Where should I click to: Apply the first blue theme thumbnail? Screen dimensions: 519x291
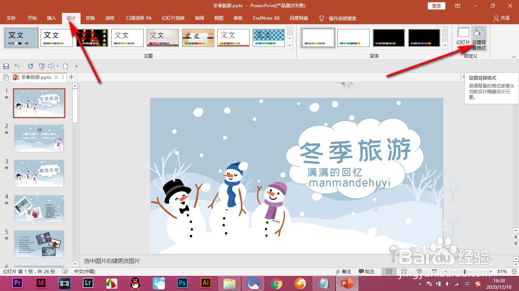click(22, 38)
